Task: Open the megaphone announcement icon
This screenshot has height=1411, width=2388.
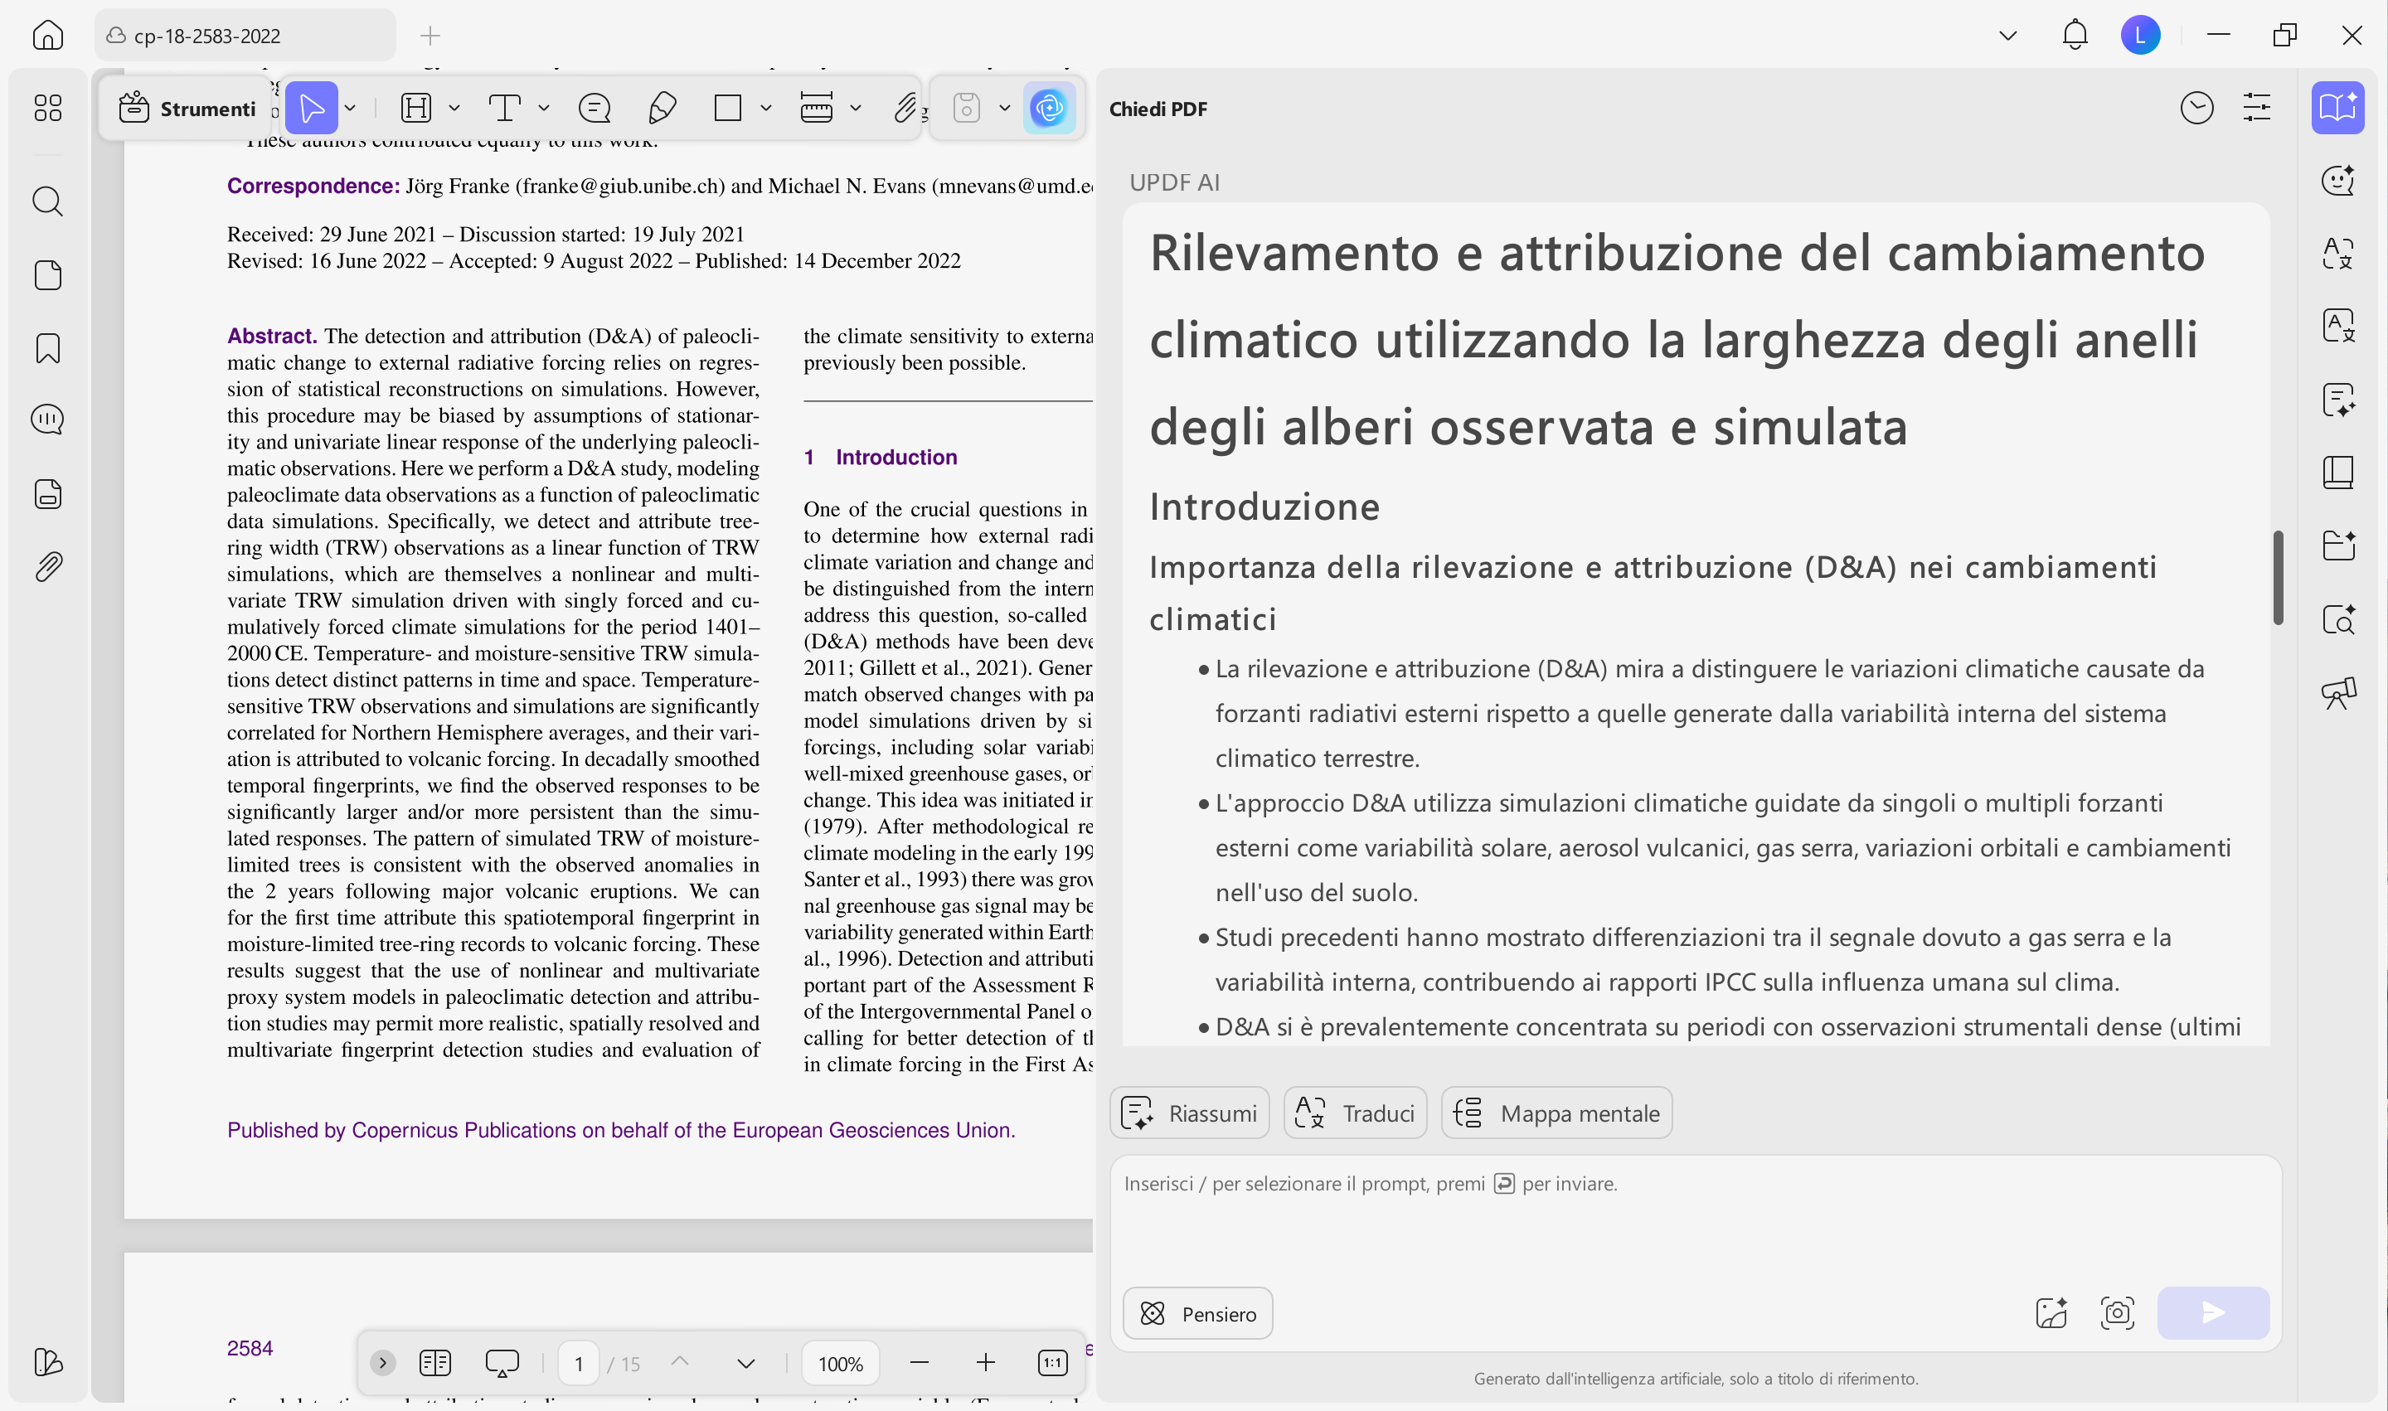Action: click(x=2338, y=693)
